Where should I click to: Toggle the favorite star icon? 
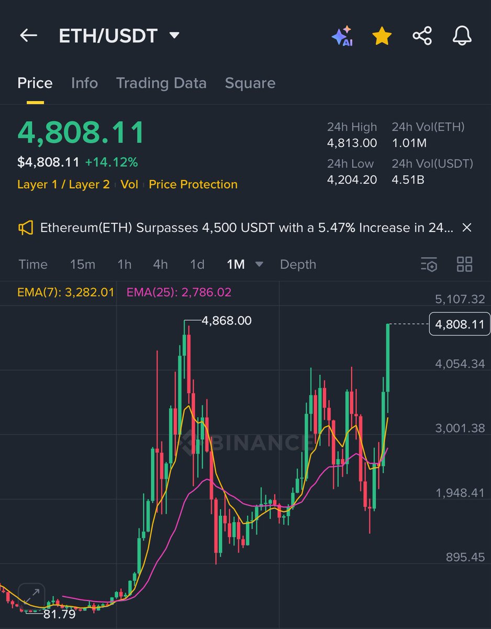[382, 36]
